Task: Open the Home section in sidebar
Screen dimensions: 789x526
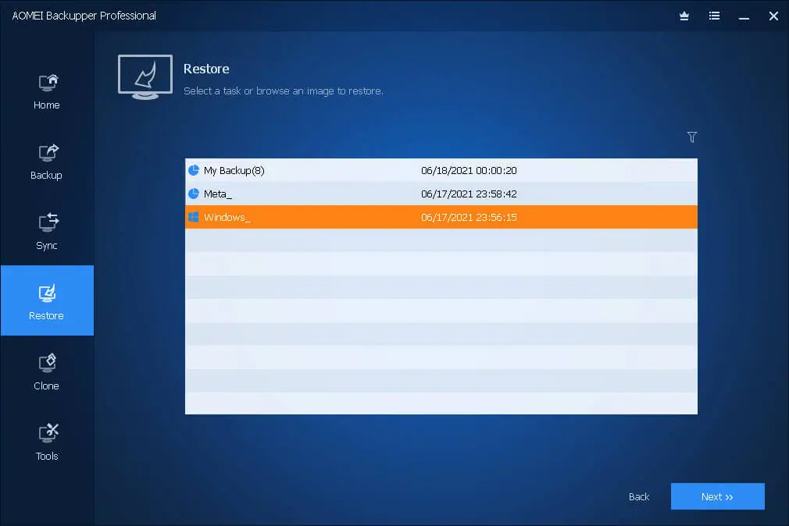Action: pos(47,91)
